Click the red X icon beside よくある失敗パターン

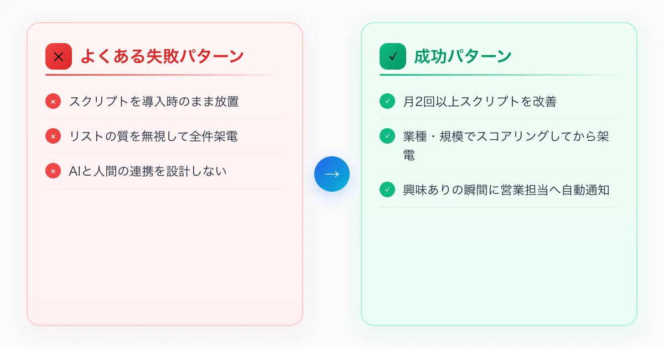pos(59,56)
